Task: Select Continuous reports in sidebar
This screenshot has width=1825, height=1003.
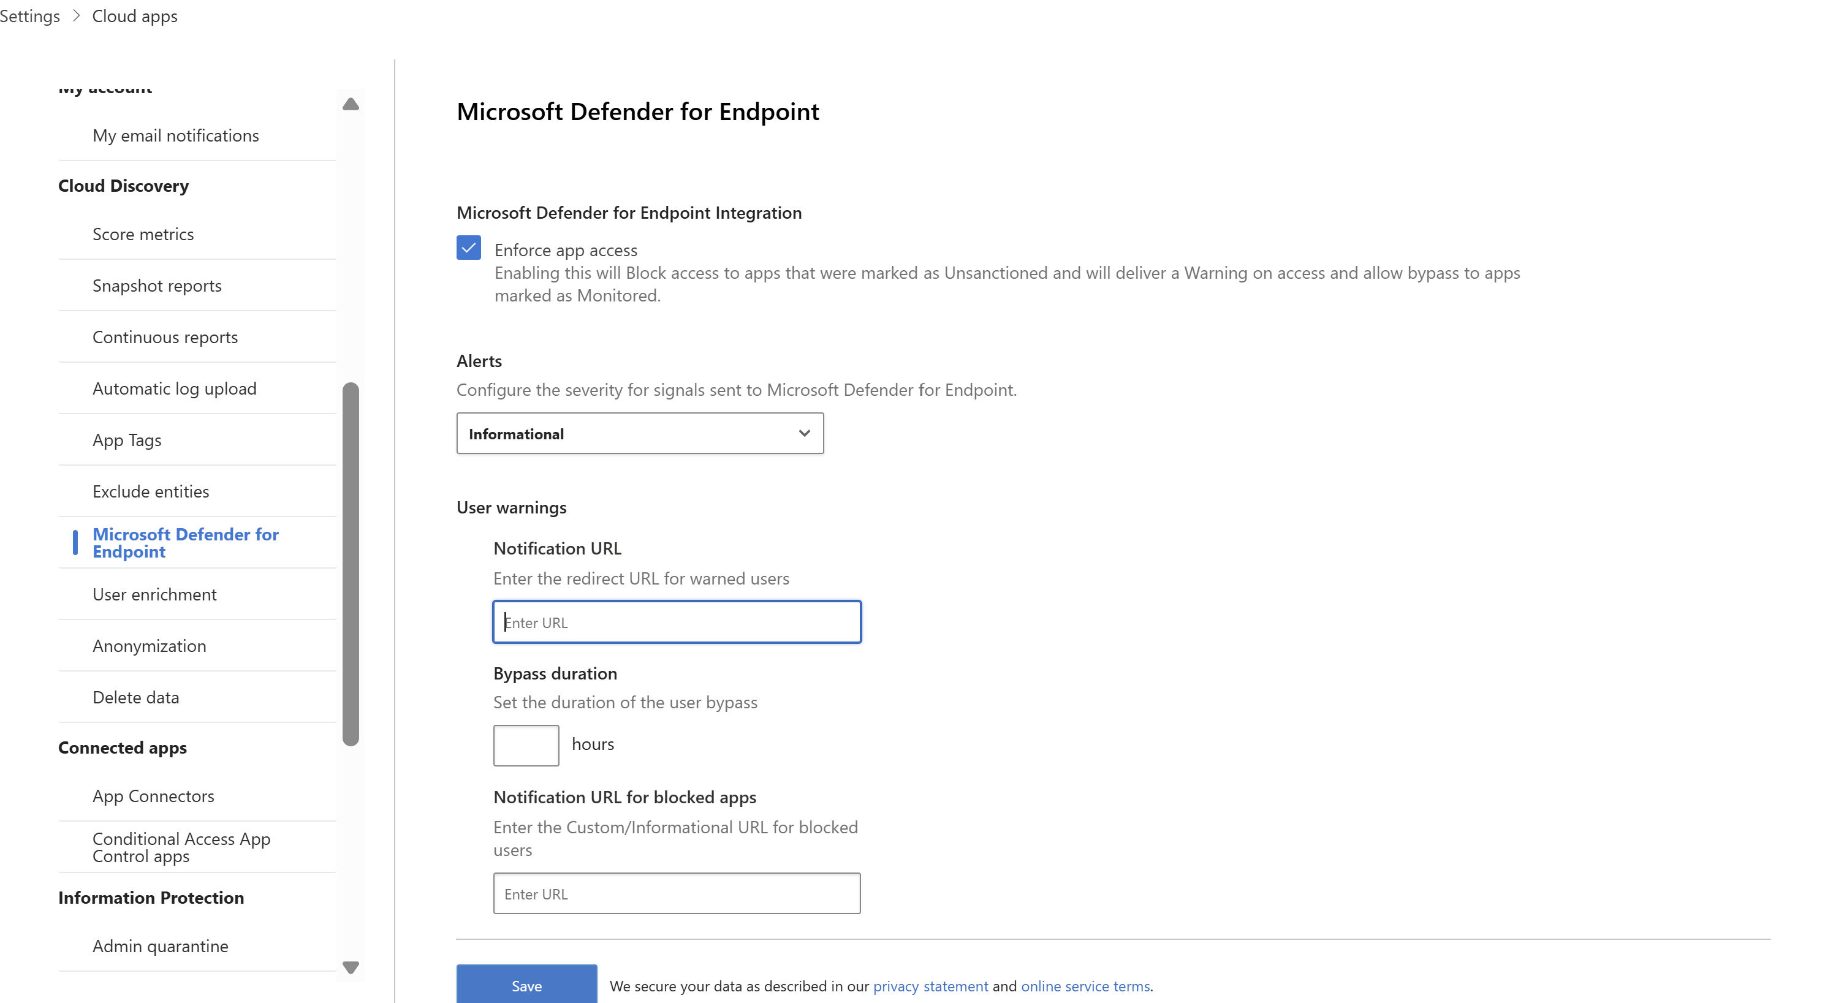Action: (165, 337)
